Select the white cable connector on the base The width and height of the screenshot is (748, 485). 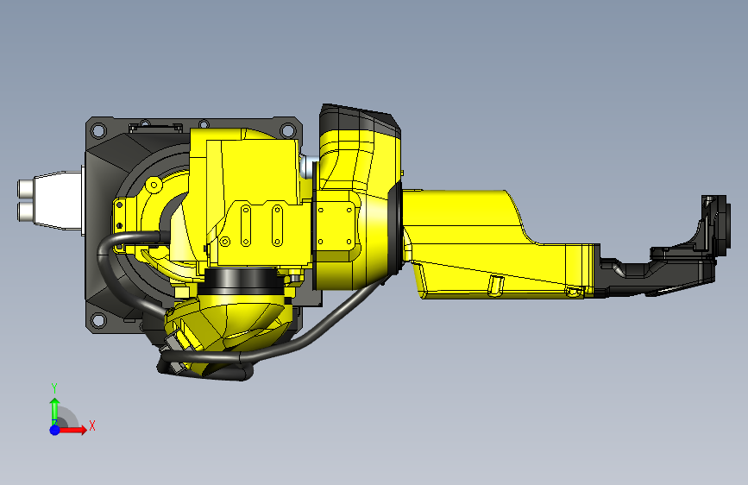tap(50, 200)
